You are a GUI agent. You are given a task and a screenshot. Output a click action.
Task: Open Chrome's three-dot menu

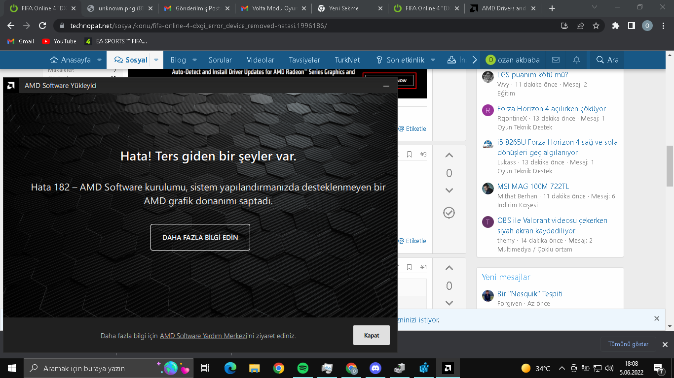(x=663, y=26)
